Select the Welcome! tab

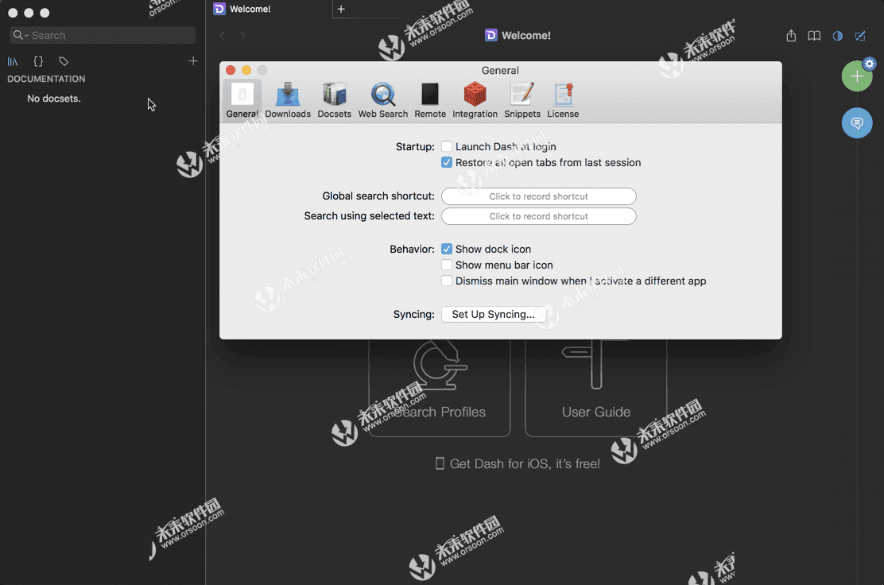click(x=270, y=9)
